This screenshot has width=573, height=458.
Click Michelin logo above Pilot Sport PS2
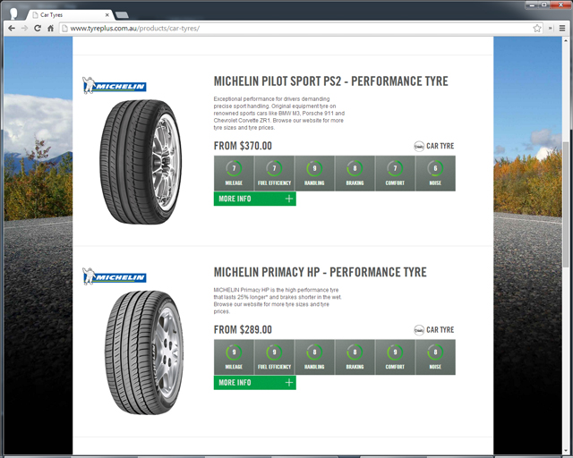(115, 86)
